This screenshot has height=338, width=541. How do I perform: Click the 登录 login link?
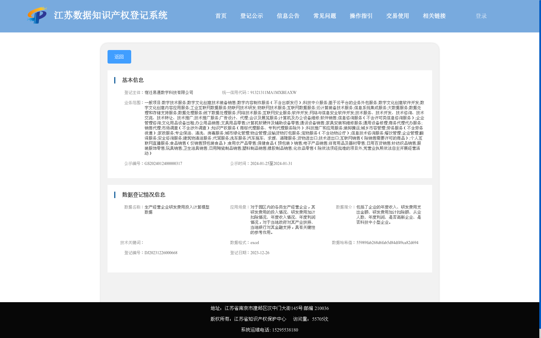click(481, 16)
